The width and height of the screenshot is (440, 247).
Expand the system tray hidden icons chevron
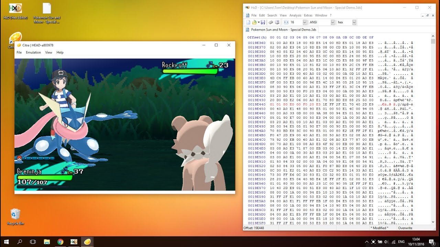(367, 242)
